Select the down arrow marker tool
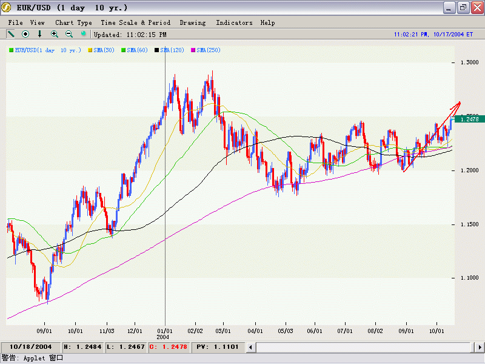 click(40, 35)
